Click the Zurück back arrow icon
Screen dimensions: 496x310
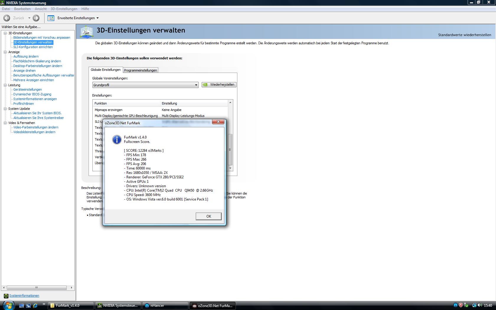coord(7,18)
